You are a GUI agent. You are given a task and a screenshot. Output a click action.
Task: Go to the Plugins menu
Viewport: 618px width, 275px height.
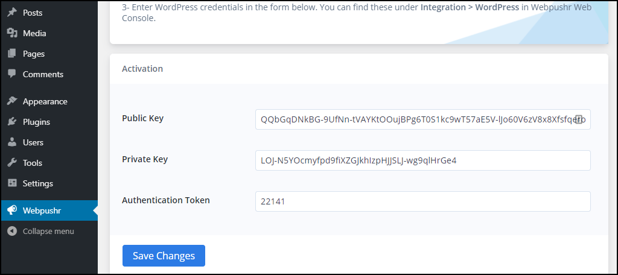click(36, 122)
